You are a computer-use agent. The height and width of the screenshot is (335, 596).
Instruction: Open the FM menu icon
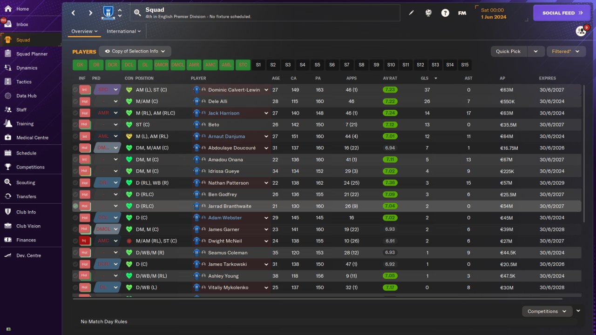(462, 13)
